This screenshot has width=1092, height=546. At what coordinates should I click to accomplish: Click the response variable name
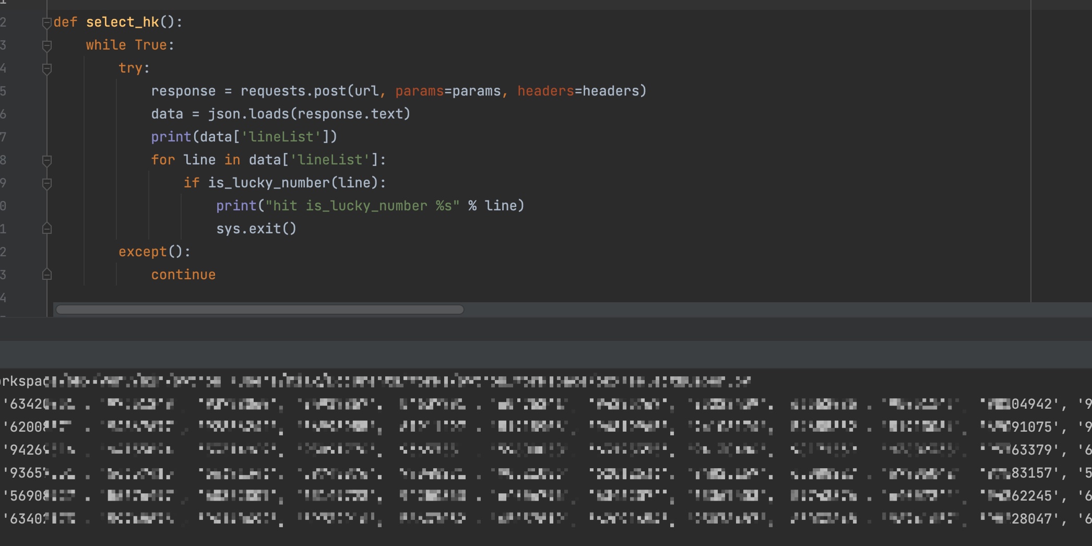(183, 91)
